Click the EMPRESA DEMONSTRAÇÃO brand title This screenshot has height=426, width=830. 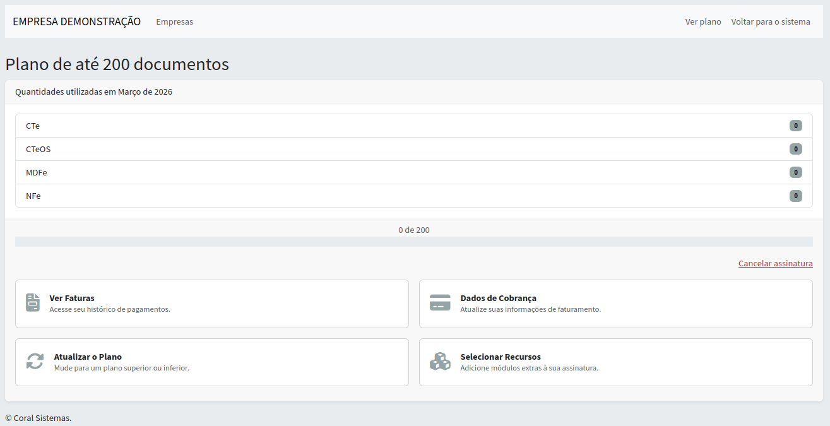pyautogui.click(x=76, y=21)
